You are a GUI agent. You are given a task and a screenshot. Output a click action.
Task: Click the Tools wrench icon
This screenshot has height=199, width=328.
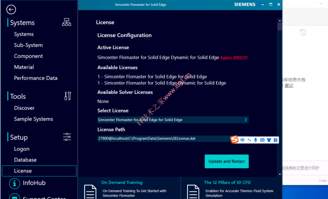(67, 96)
